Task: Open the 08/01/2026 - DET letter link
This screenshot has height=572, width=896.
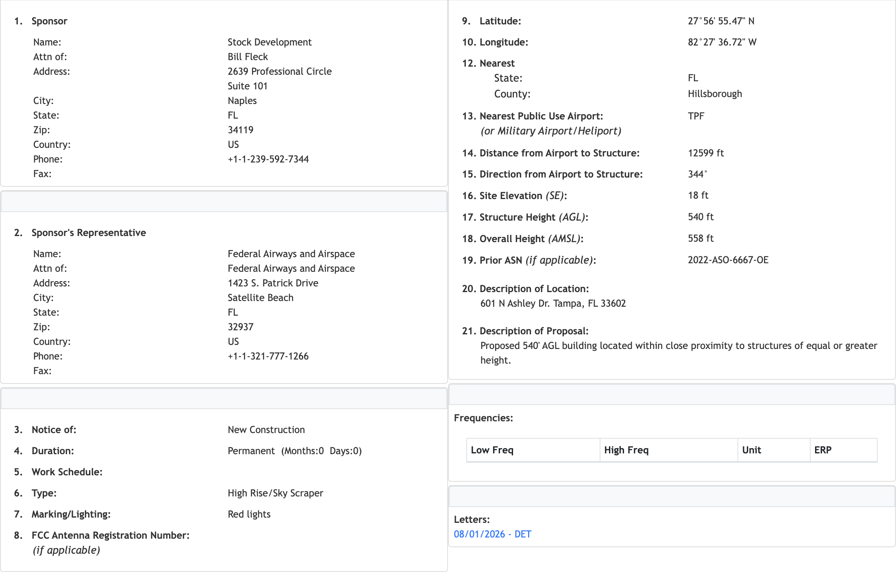Action: pyautogui.click(x=492, y=534)
